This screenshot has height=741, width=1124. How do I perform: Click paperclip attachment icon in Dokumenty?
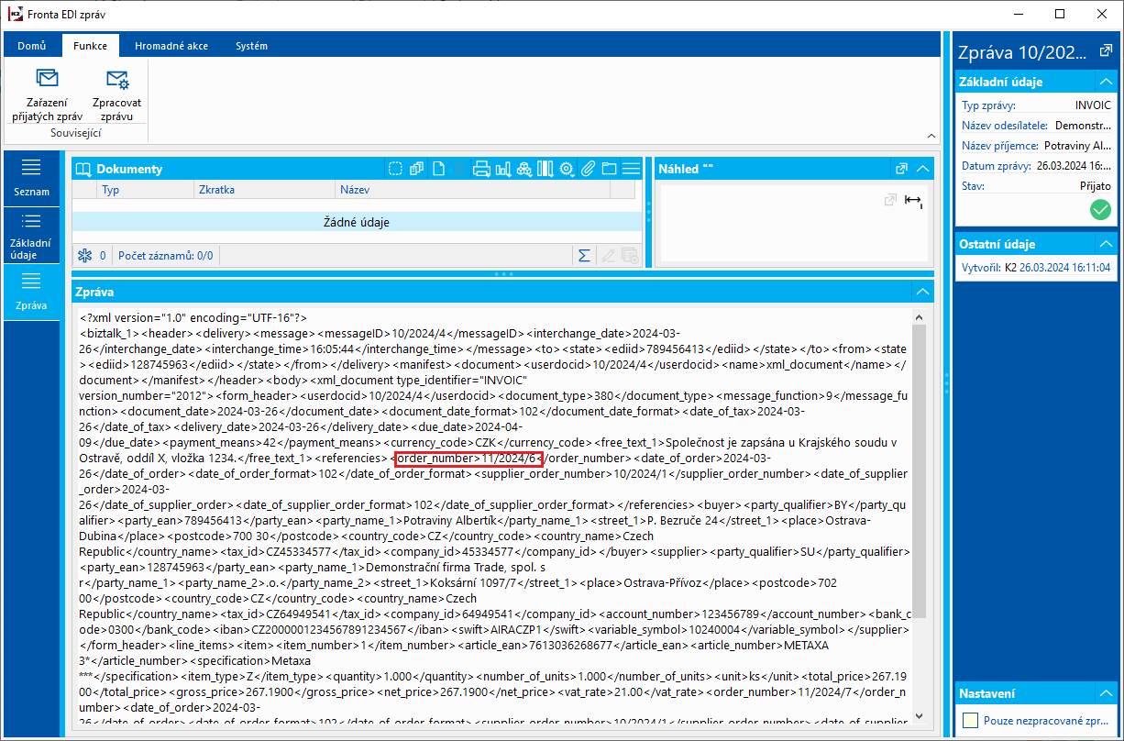[x=588, y=169]
